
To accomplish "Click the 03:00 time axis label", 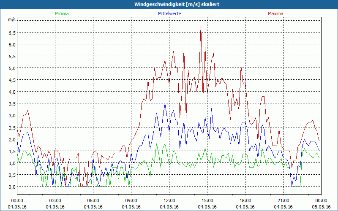I will [x=55, y=200].
